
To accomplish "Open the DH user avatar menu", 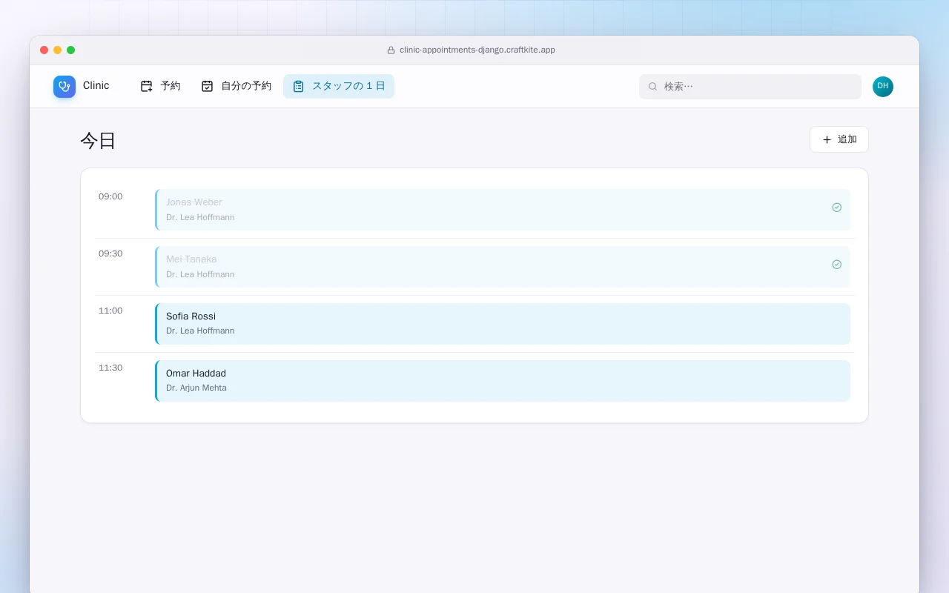I will click(883, 87).
